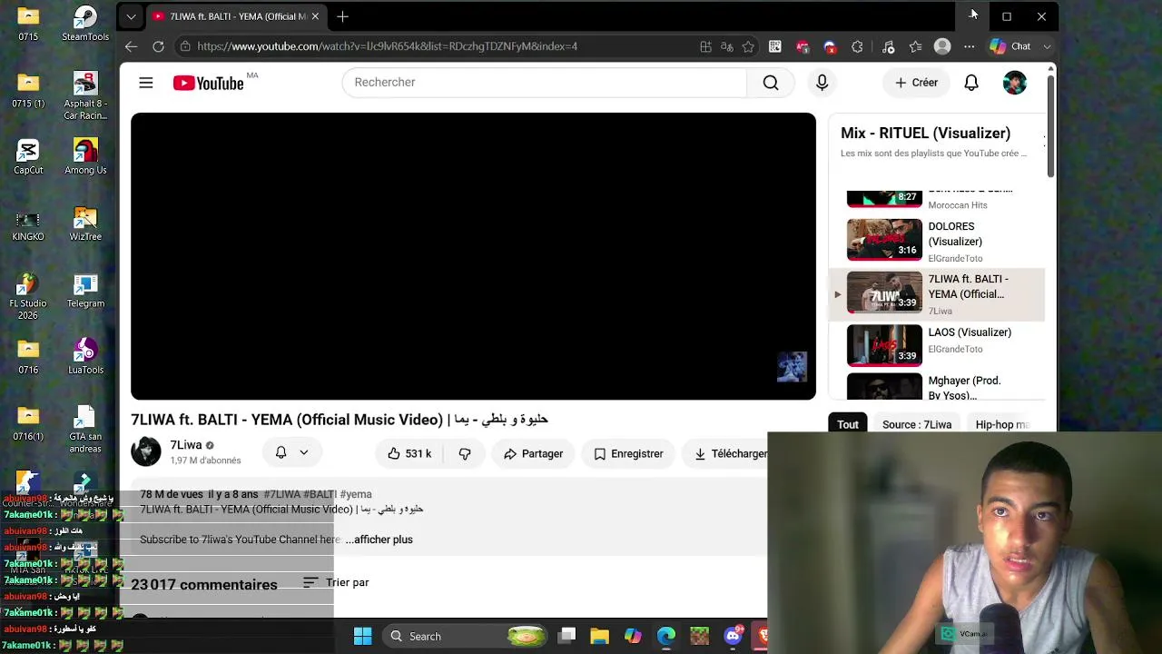Open the Edge translate page option
The height and width of the screenshot is (654, 1162).
[x=726, y=46]
